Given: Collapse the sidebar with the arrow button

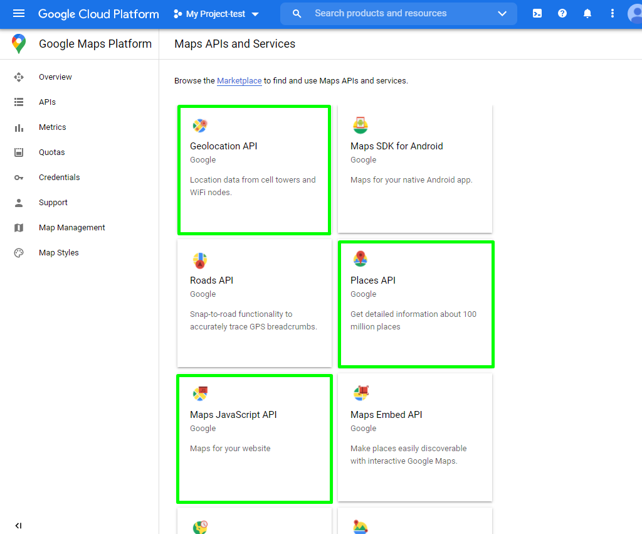Looking at the screenshot, I should pyautogui.click(x=18, y=525).
